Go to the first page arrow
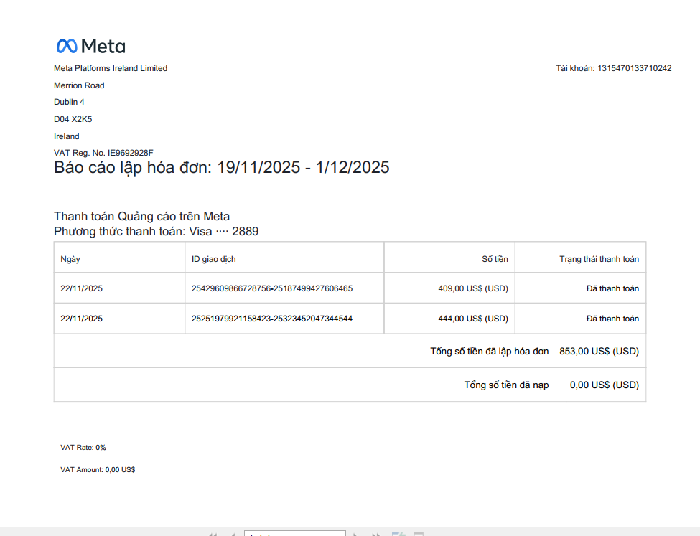The image size is (700, 536). click(213, 535)
